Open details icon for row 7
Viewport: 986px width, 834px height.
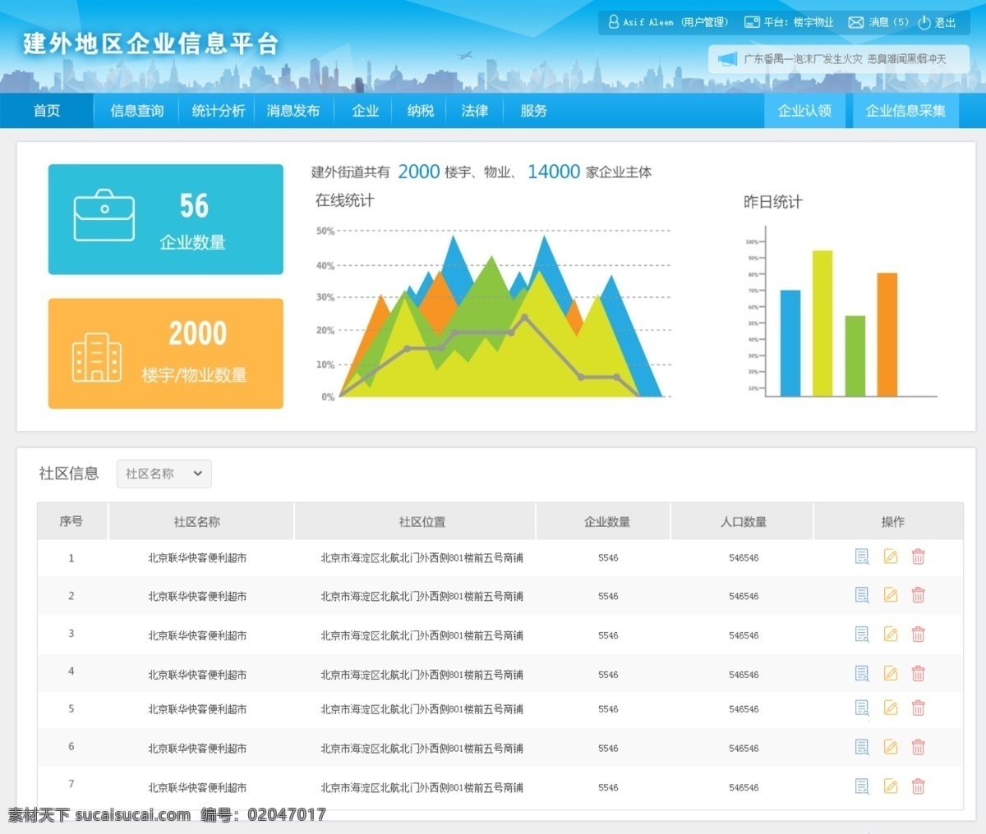(x=862, y=786)
